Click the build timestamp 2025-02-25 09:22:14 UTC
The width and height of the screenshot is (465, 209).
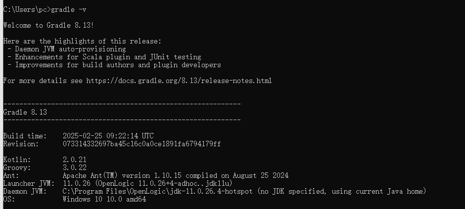(x=108, y=136)
